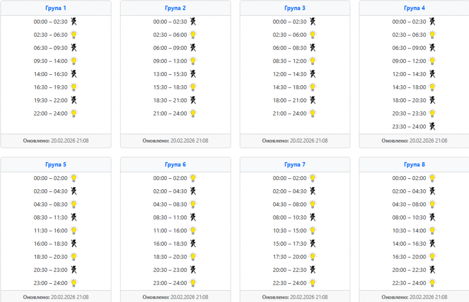Click the Група 8 title link
The height and width of the screenshot is (302, 469).
414,165
